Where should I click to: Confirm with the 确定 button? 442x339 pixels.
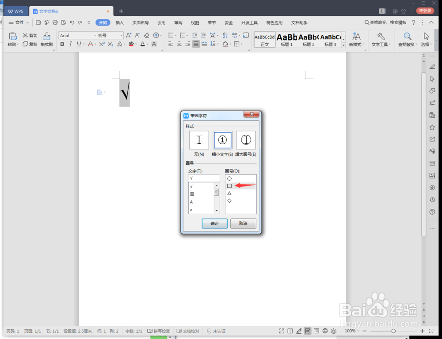pos(214,224)
